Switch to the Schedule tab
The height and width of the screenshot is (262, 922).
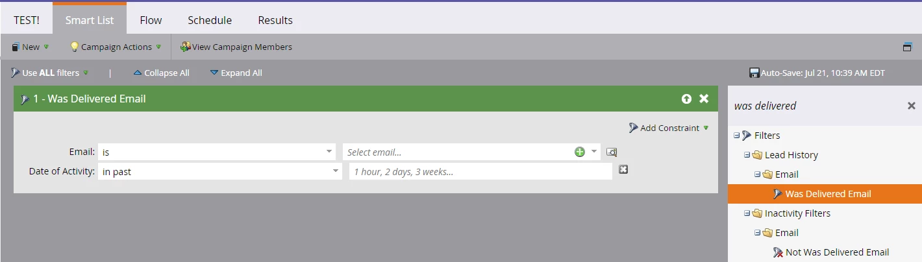[210, 20]
